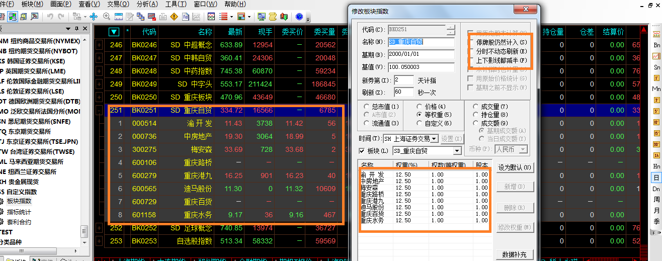Open the 时间 exchange dropdown

pyautogui.click(x=434, y=139)
